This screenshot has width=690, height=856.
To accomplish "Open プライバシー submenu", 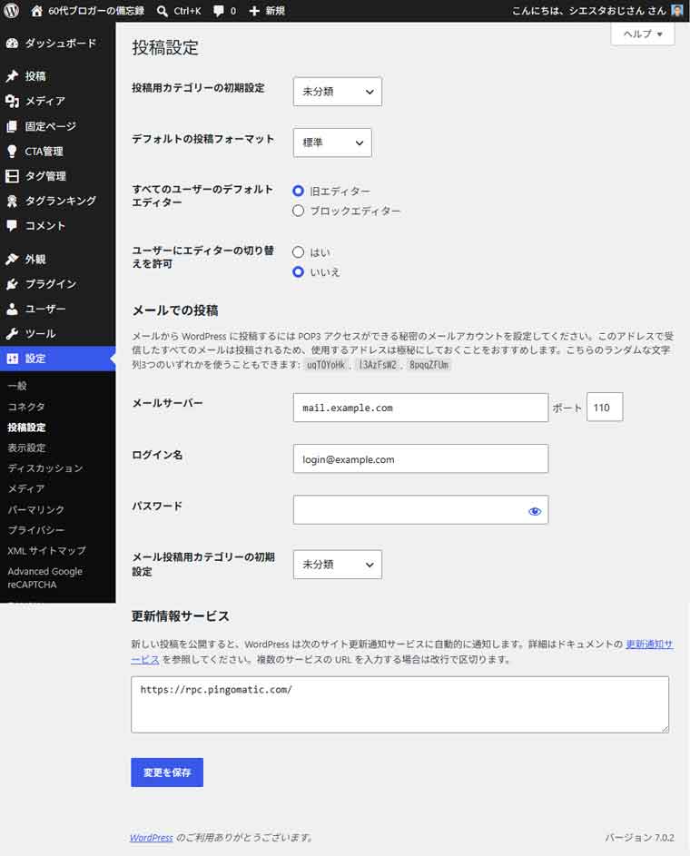I will 36,530.
